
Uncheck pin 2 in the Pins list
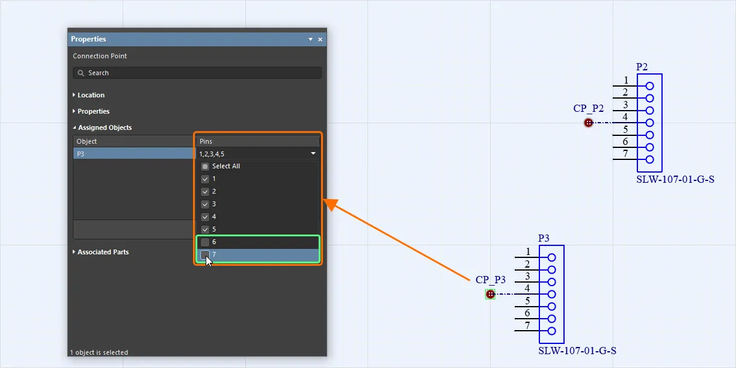[x=205, y=191]
